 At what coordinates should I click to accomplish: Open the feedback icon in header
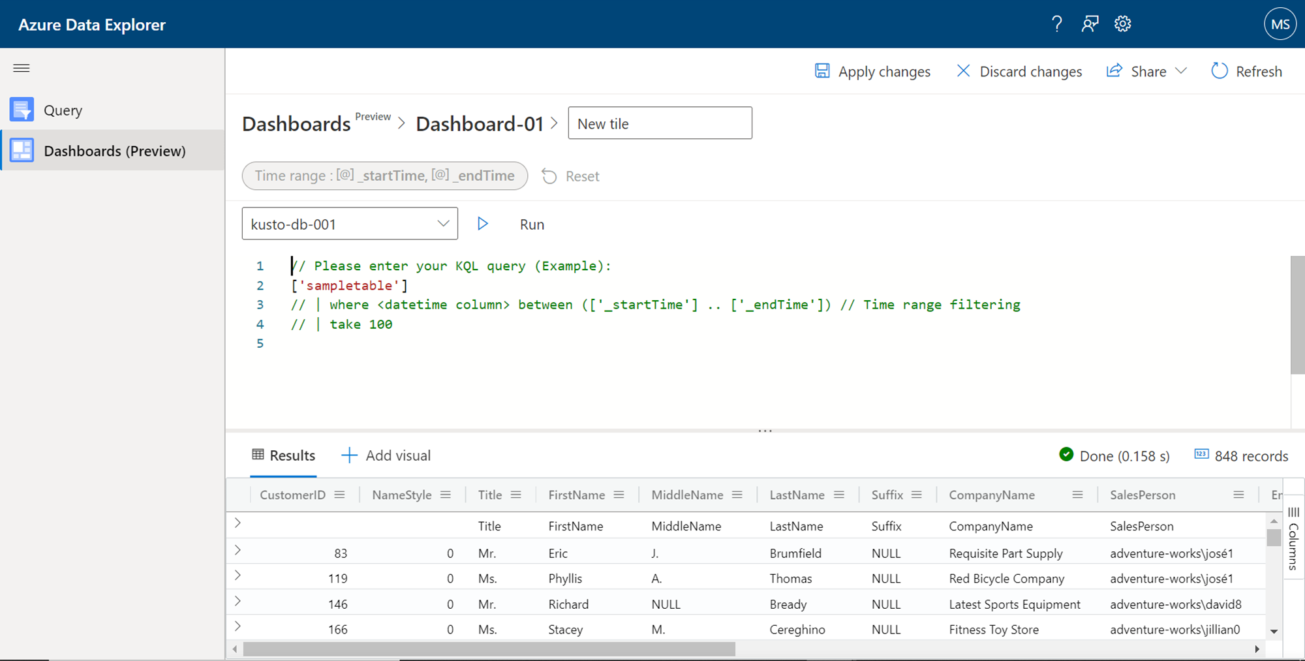coord(1090,24)
